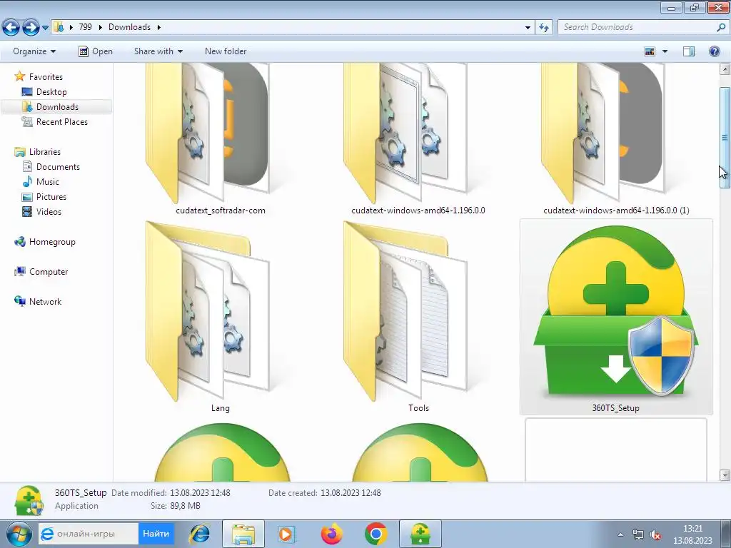Open the clock showing 13:21
The height and width of the screenshot is (548, 731).
[x=692, y=534]
